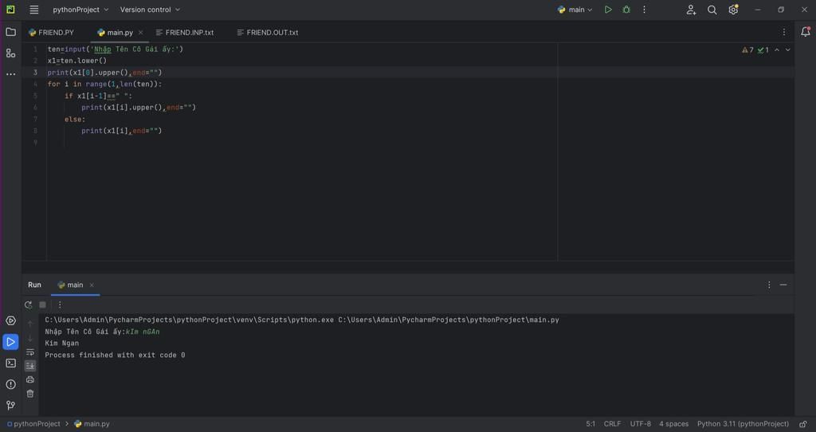Open the Structure tool window in left sidebar

pyautogui.click(x=10, y=53)
